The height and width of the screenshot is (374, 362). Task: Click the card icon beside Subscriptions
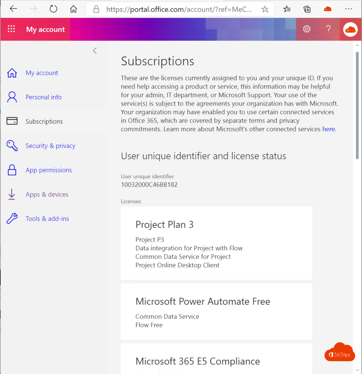pyautogui.click(x=12, y=121)
